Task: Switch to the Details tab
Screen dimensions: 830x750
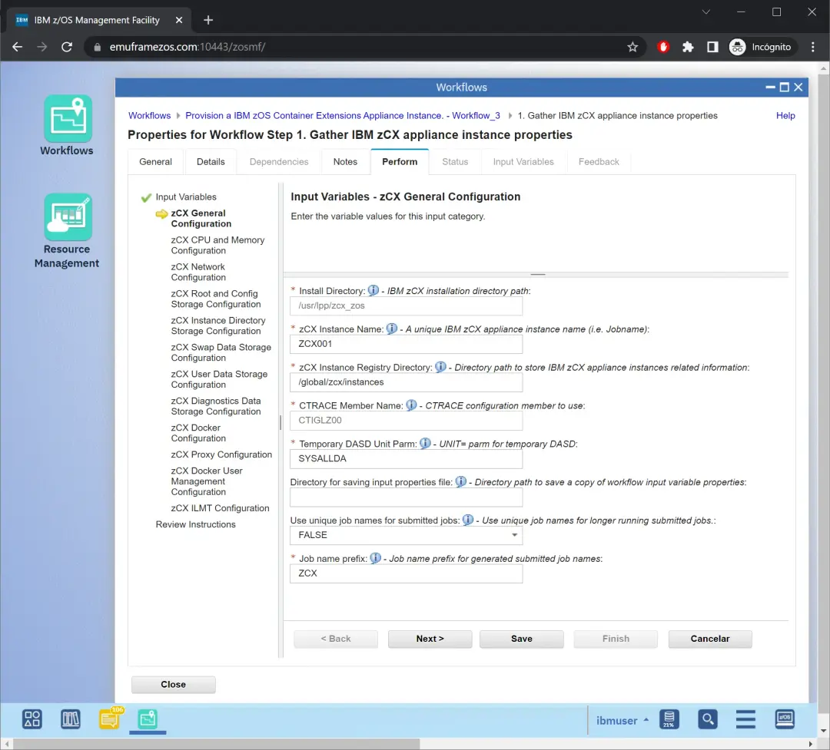Action: (x=211, y=162)
